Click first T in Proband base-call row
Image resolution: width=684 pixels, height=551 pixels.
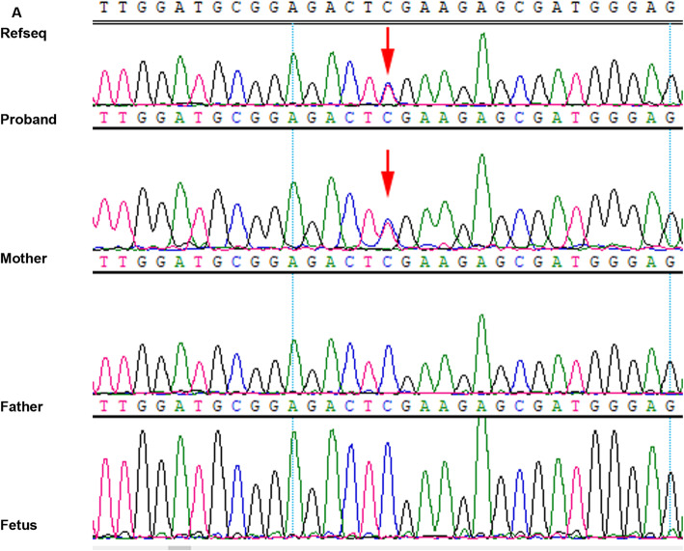click(104, 119)
